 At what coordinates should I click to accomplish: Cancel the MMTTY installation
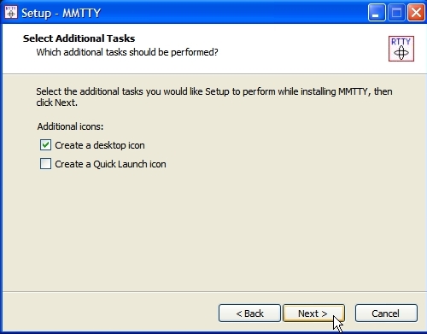click(386, 313)
